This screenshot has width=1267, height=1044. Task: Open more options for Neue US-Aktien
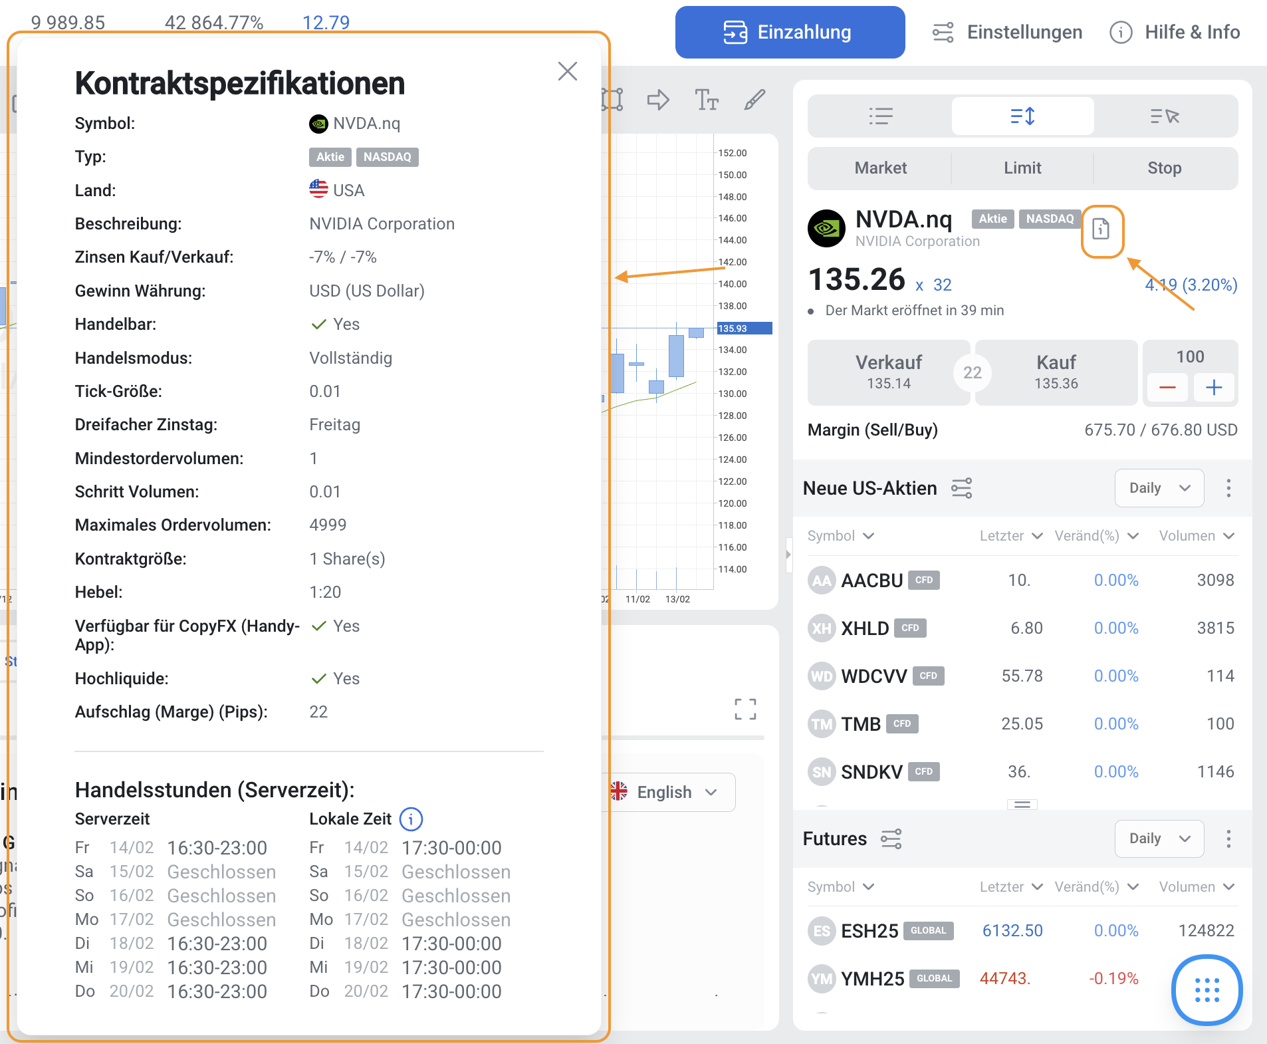pos(1228,488)
